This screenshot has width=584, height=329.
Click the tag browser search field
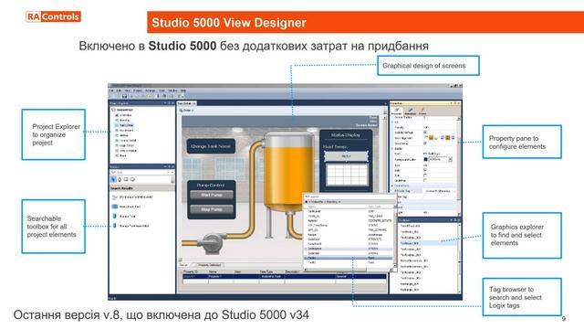click(349, 196)
